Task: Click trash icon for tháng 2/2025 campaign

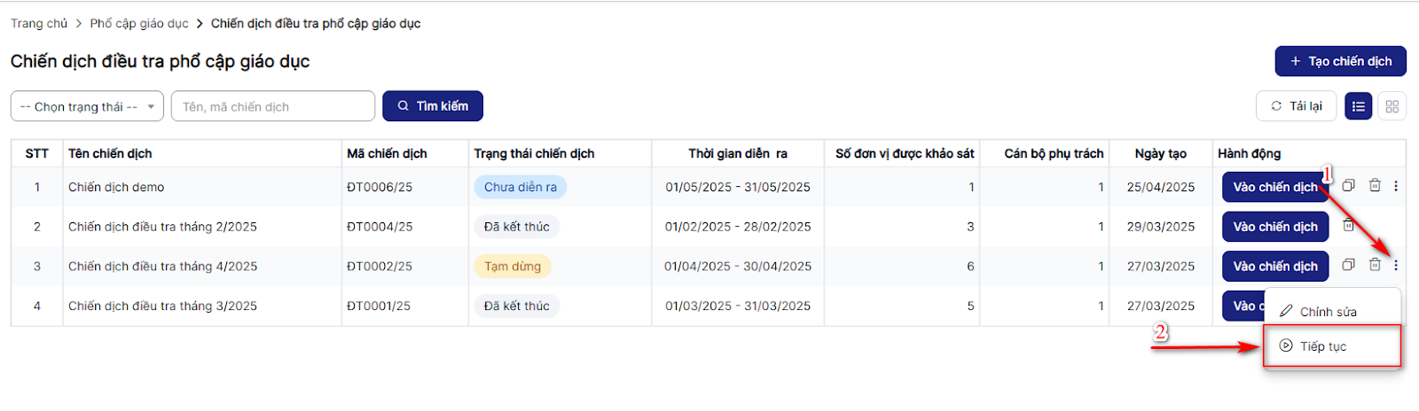Action: (x=1348, y=226)
